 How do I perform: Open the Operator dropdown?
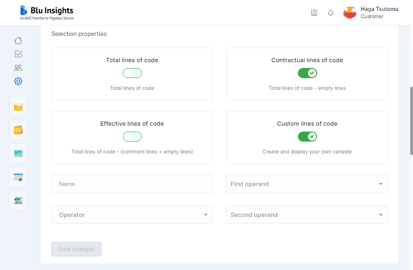(x=132, y=215)
